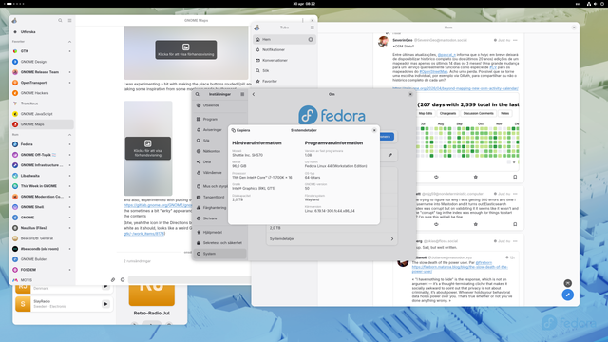This screenshot has height=342, width=608.
Task: Open Program settings panel
Action: (x=219, y=120)
